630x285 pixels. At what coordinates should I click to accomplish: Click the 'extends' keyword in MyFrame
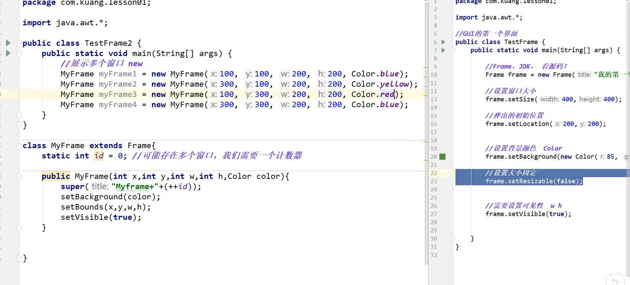[x=106, y=146]
